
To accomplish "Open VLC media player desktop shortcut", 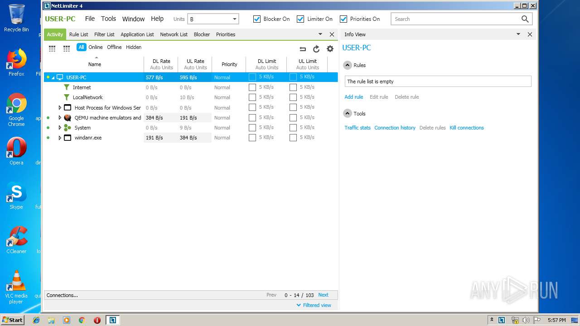I will click(x=16, y=287).
